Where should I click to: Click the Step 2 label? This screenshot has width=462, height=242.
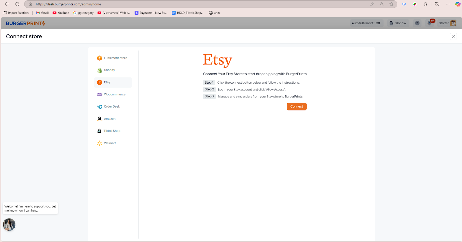(209, 89)
